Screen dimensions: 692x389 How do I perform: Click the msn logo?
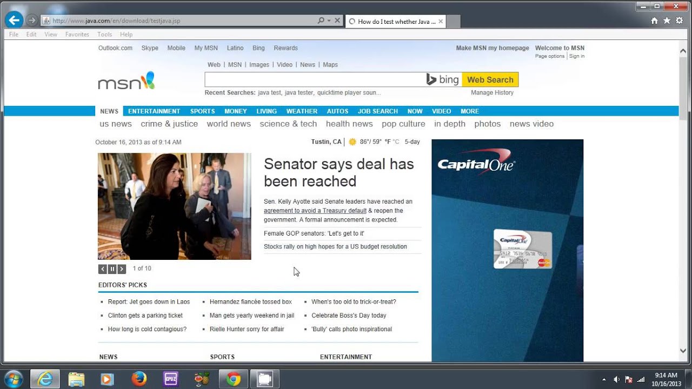[x=127, y=81]
